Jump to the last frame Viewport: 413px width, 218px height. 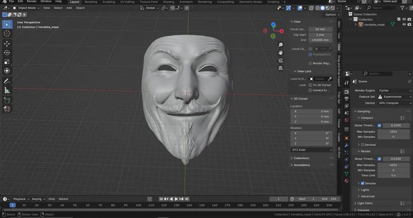pyautogui.click(x=187, y=199)
